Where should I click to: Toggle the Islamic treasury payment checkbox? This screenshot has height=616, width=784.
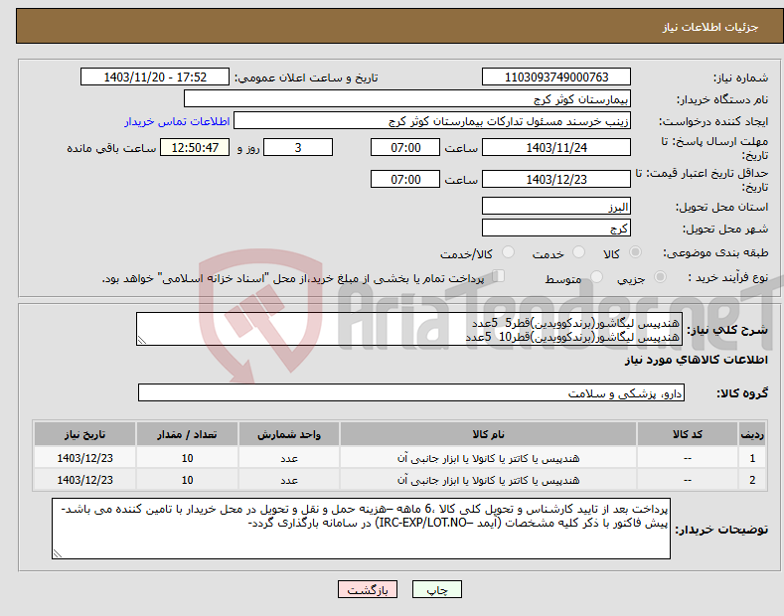[499, 276]
